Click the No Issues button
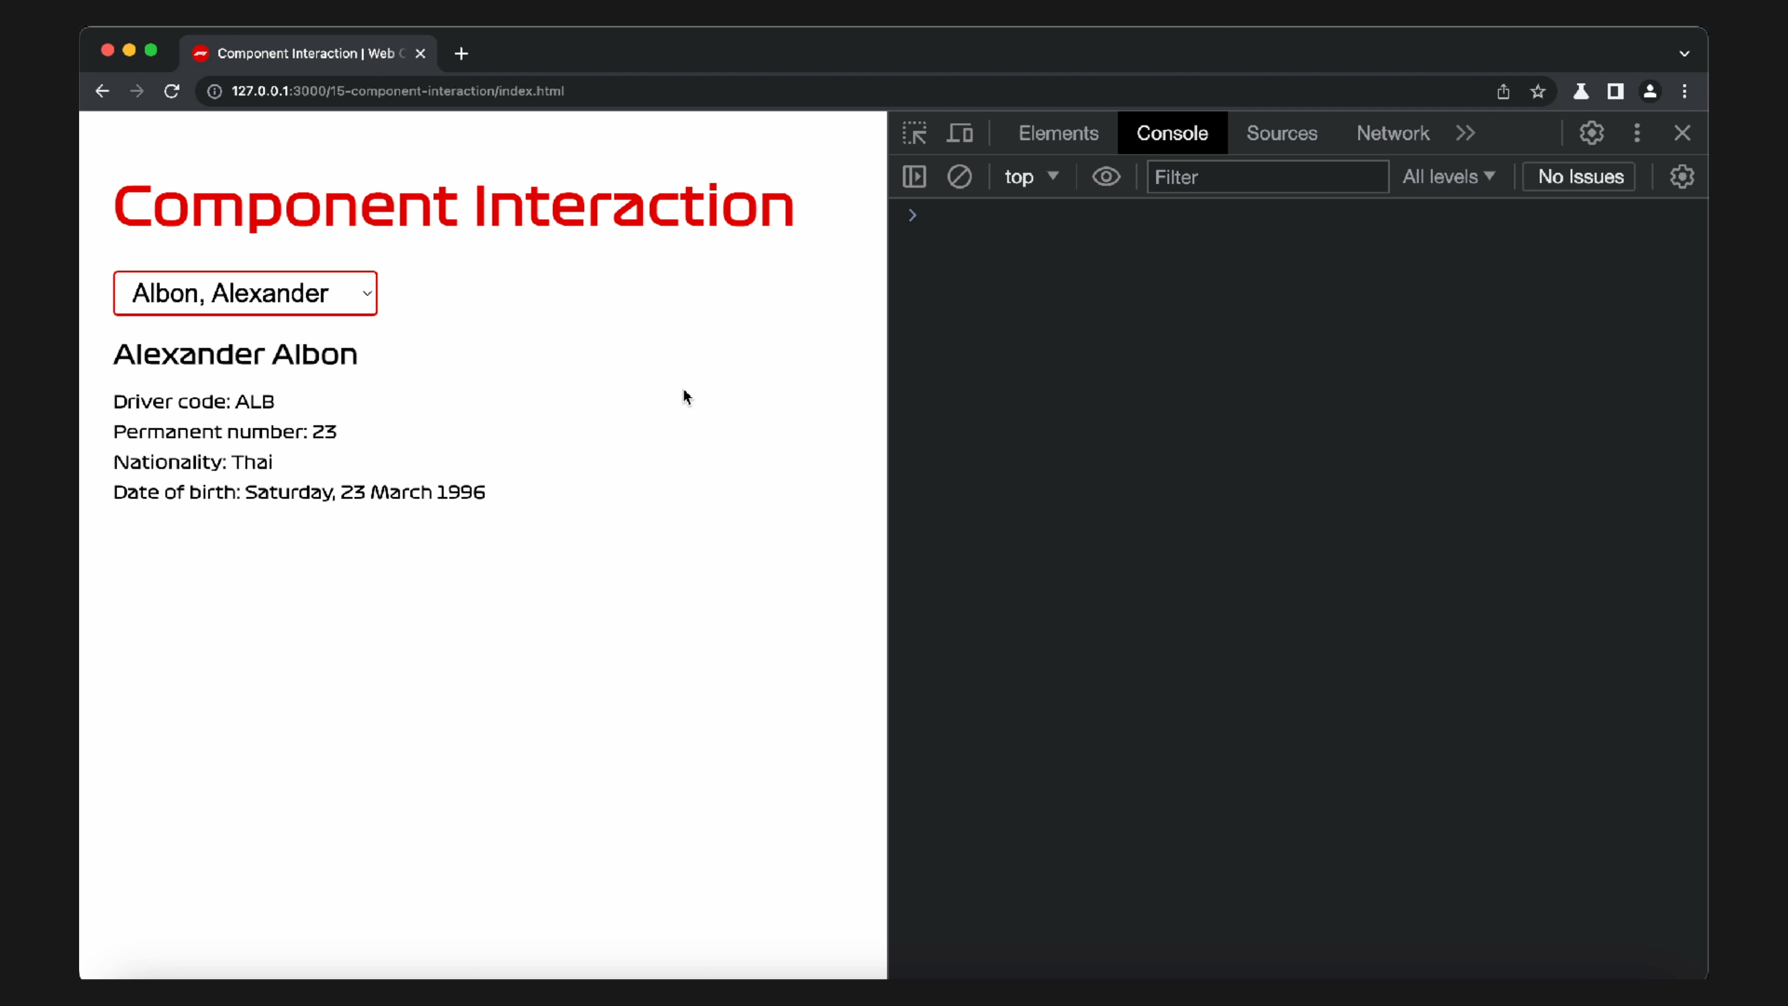 tap(1580, 176)
